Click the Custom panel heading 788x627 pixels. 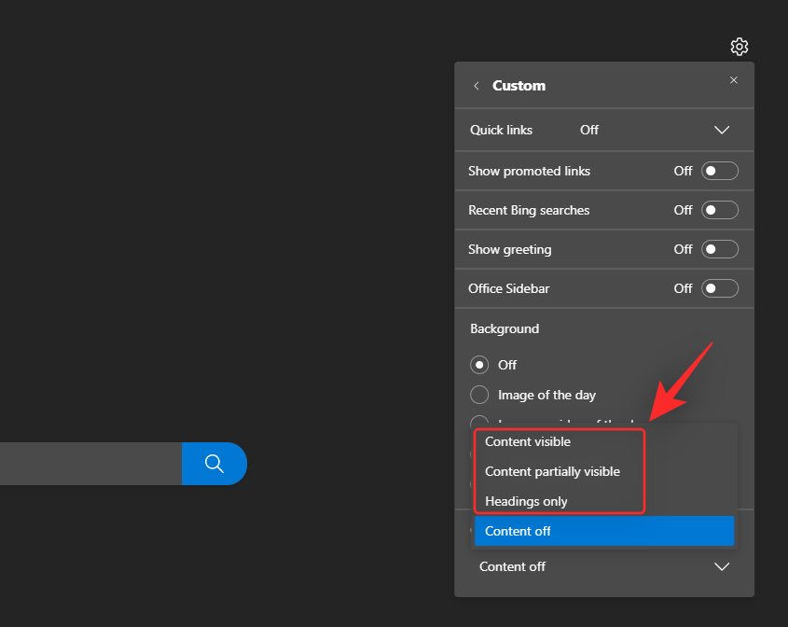click(x=518, y=86)
